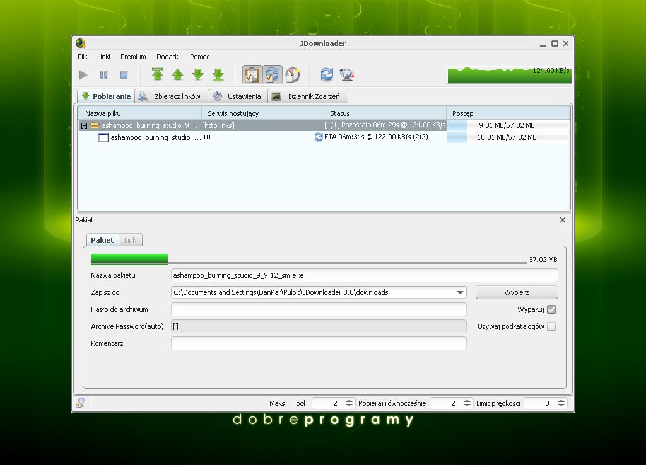Open the Ustawienia tab
The width and height of the screenshot is (646, 465).
[x=238, y=96]
